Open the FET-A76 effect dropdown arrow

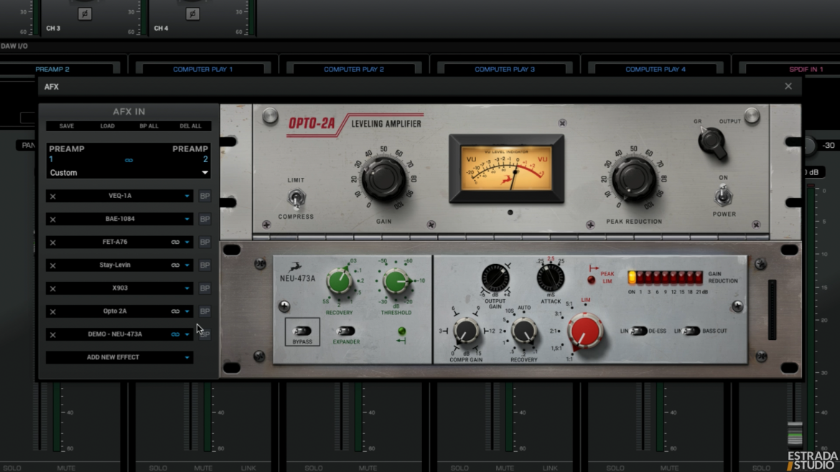tap(187, 242)
